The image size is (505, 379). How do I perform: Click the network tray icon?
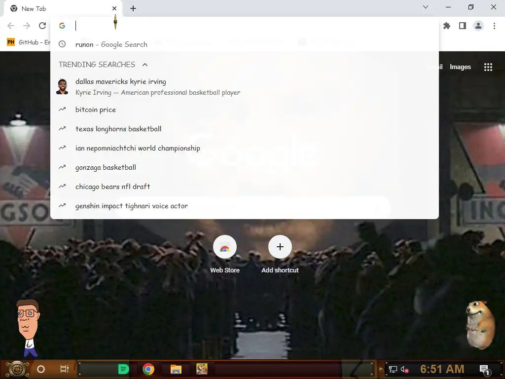[393, 369]
